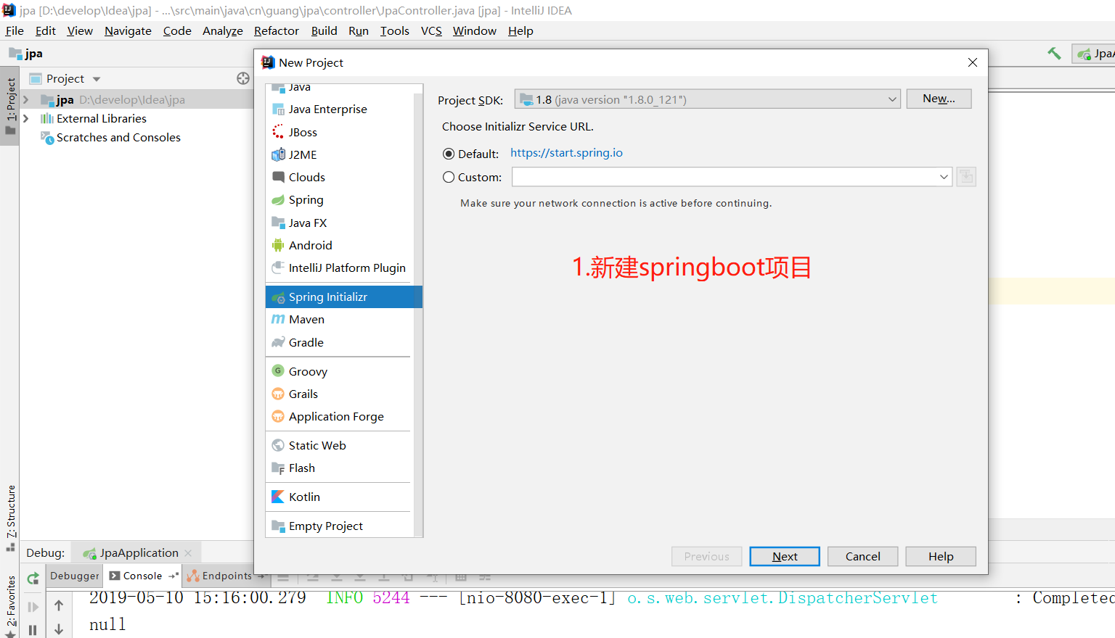Expand External Libraries tree node

26,118
